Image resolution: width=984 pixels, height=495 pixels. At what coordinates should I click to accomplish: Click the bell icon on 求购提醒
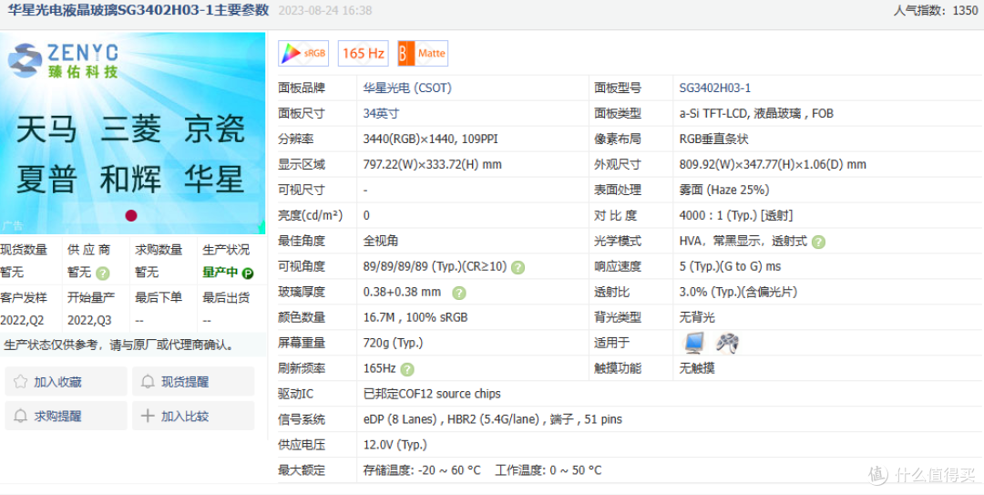tap(20, 416)
